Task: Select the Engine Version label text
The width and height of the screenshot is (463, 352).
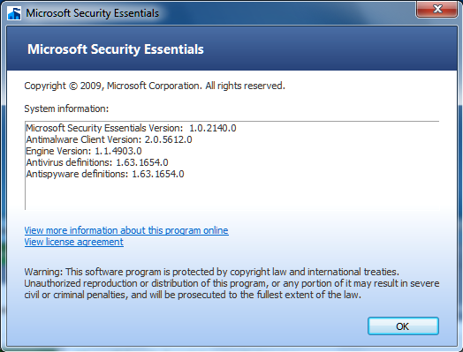Action: tap(58, 151)
